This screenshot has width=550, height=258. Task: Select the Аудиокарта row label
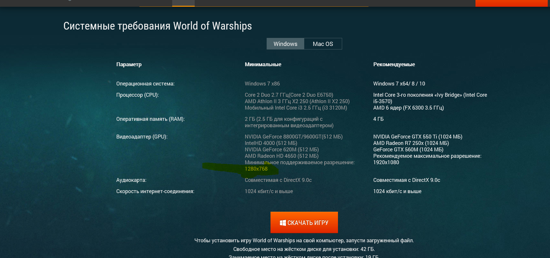coord(131,180)
